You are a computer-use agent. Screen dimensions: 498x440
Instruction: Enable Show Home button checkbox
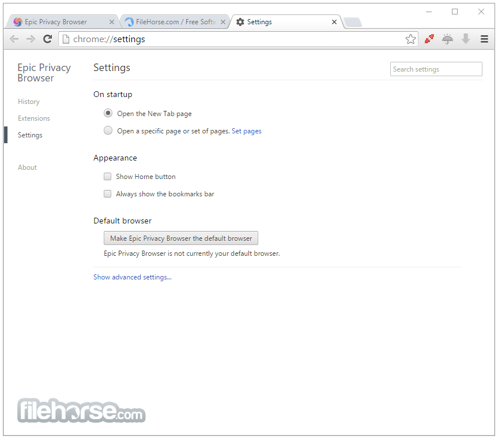click(108, 177)
